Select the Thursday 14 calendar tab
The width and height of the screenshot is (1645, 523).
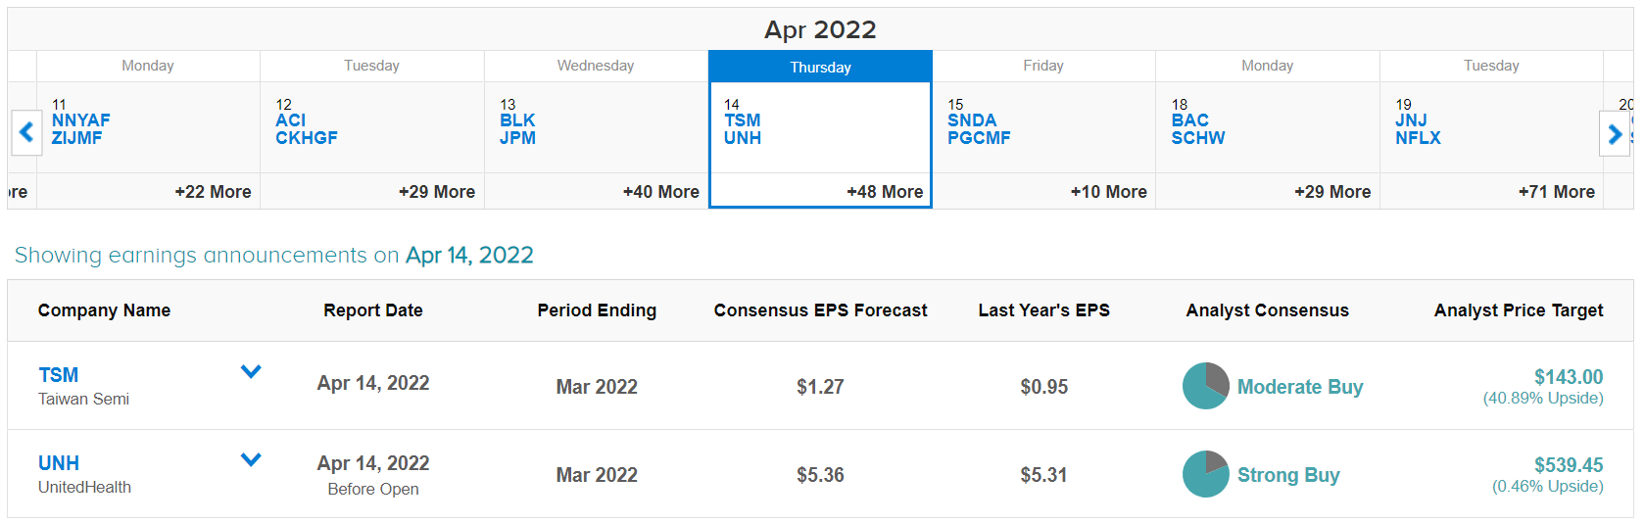820,67
